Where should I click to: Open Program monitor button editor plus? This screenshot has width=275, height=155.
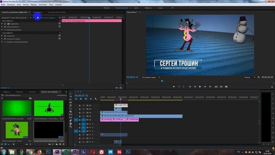(x=272, y=87)
